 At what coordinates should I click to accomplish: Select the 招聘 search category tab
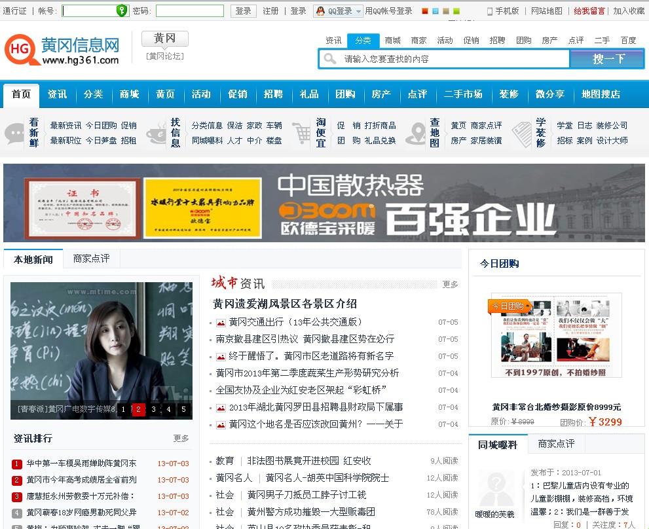497,40
